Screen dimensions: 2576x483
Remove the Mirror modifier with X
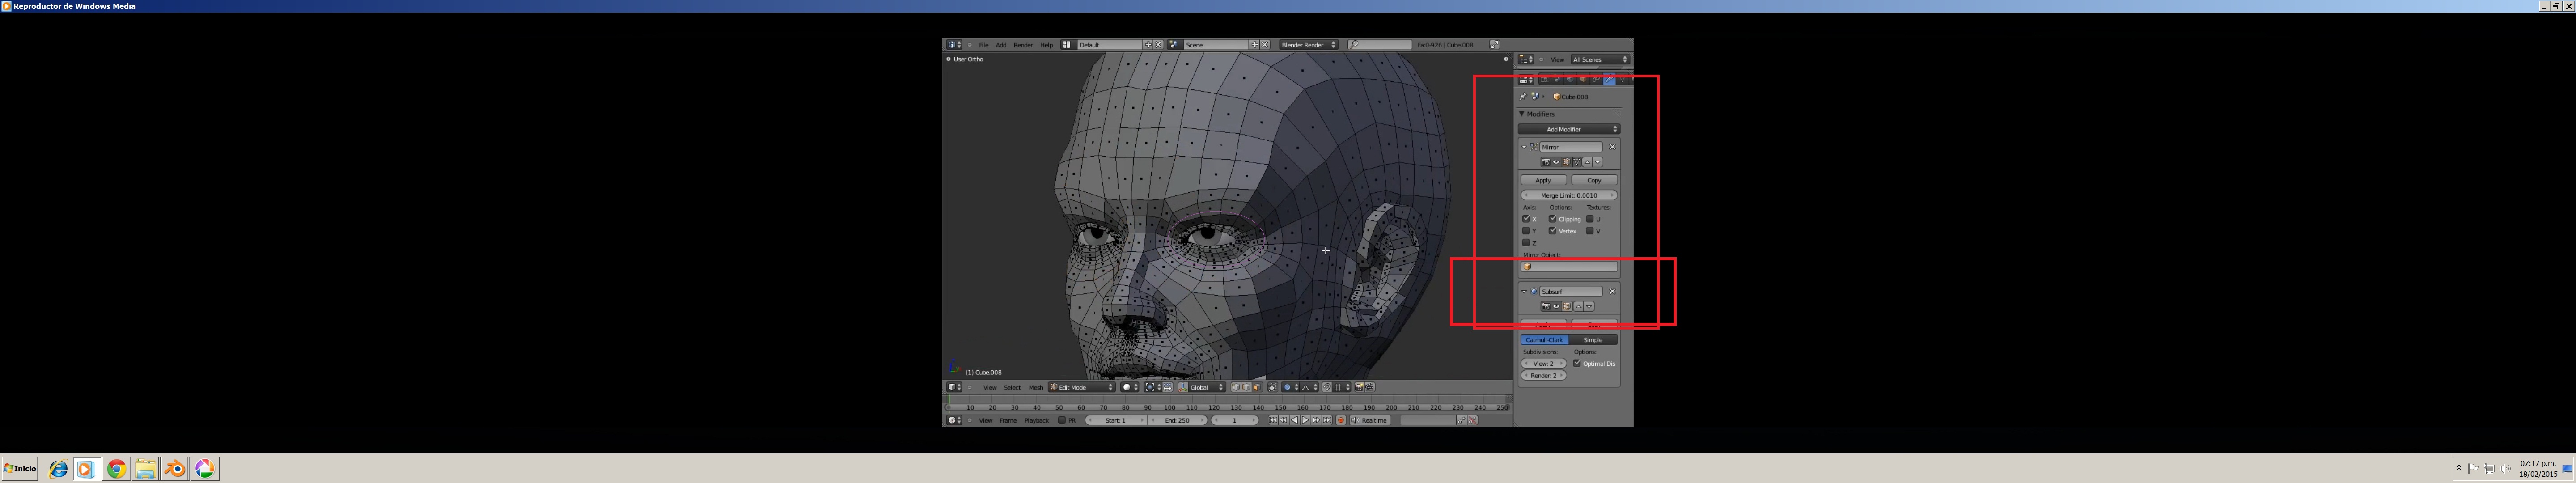[1612, 147]
